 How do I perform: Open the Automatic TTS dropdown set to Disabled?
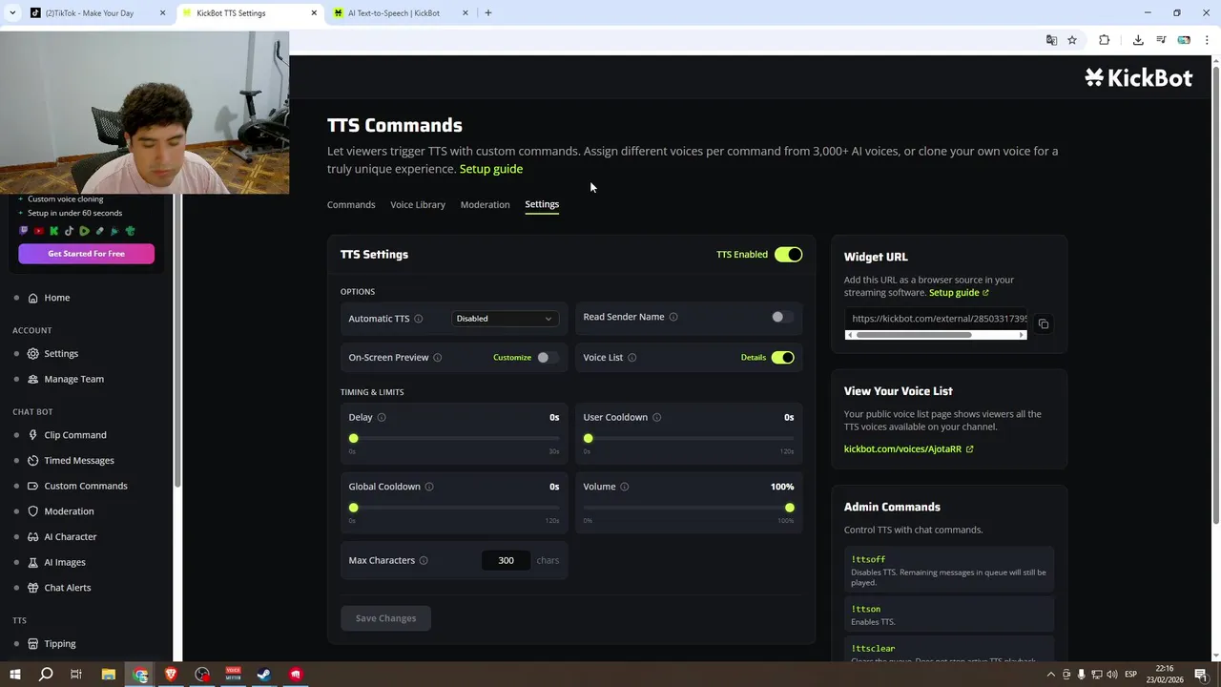coord(504,319)
